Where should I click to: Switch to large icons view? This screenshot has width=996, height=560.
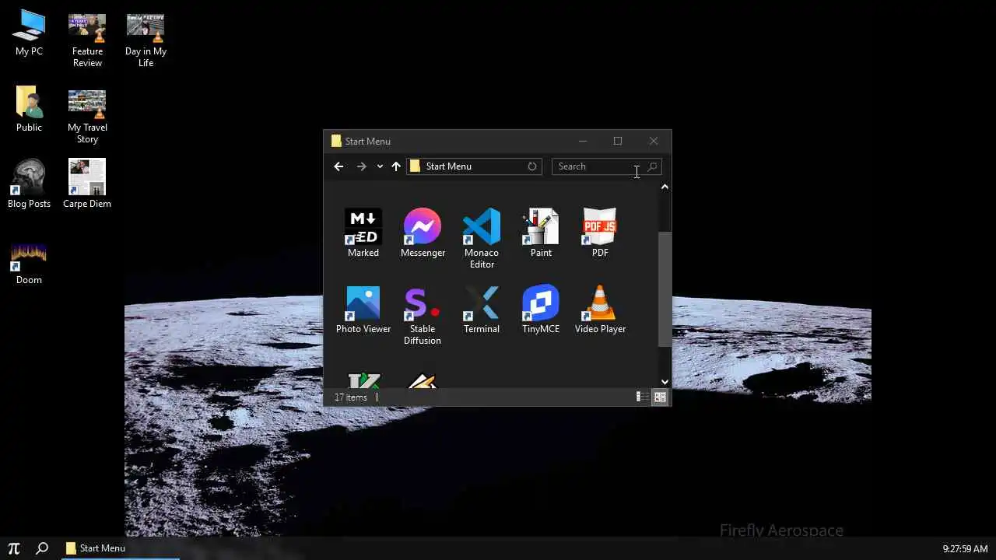pos(660,397)
